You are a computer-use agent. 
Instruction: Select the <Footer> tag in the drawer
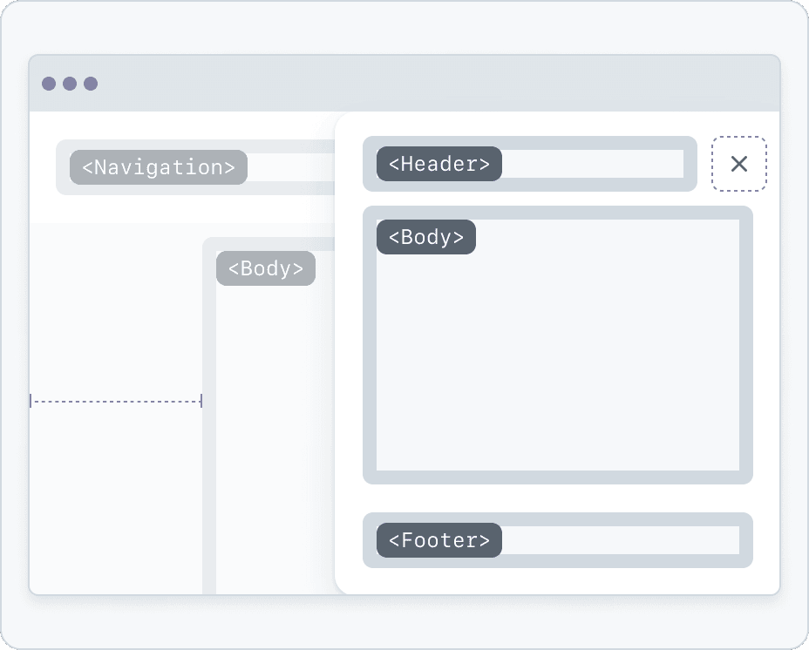click(439, 540)
